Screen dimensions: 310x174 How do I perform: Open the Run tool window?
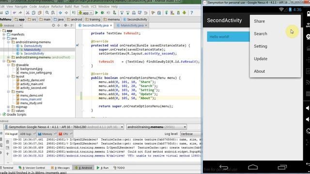[x=103, y=168]
